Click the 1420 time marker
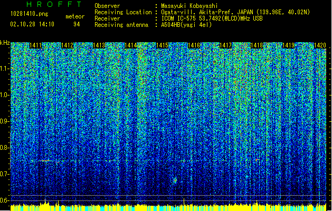 pyautogui.click(x=320, y=45)
